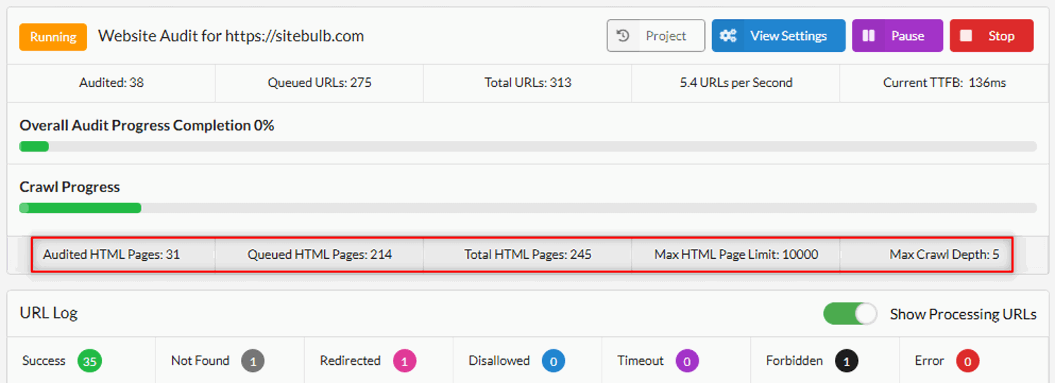Click the blue Disallowed count badge

pyautogui.click(x=553, y=361)
